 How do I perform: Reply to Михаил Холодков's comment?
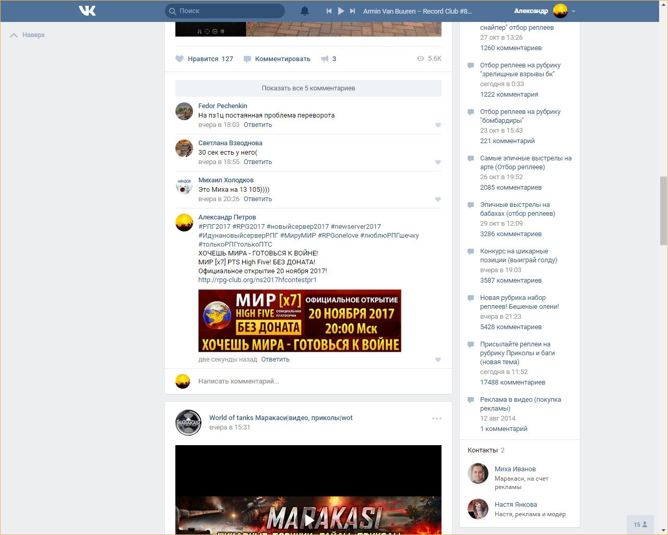tap(258, 199)
